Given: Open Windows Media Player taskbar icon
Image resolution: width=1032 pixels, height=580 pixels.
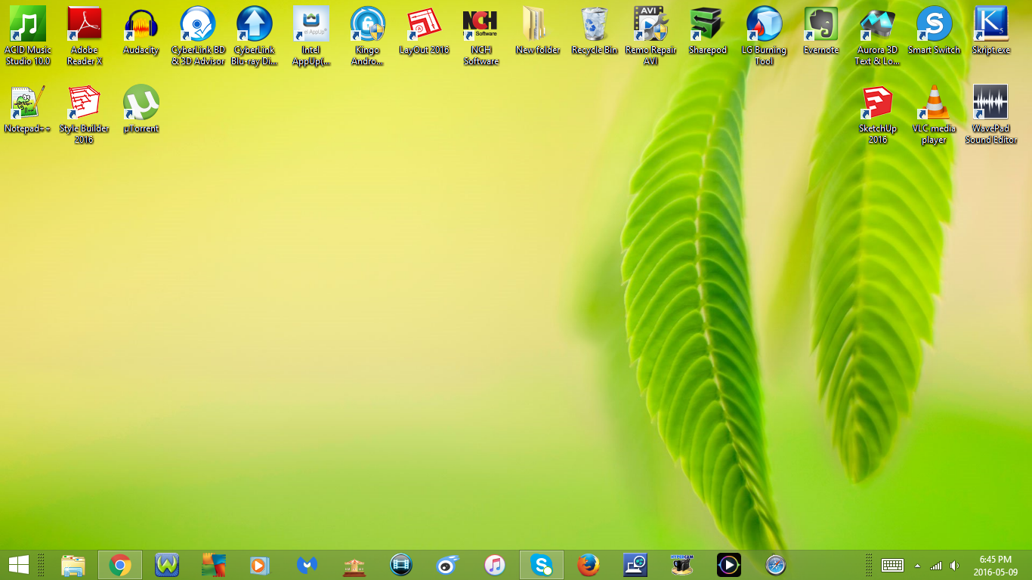Looking at the screenshot, I should (261, 565).
